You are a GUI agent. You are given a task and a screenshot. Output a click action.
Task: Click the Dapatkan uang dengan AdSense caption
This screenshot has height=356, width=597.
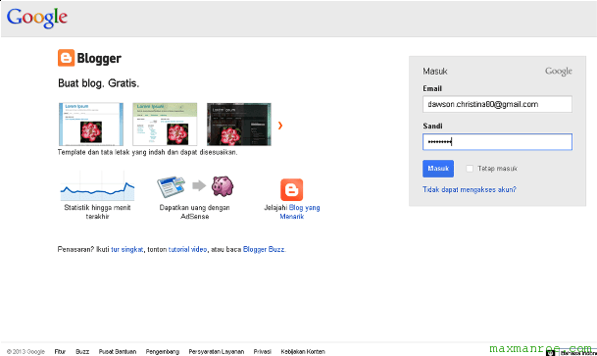[x=194, y=212]
